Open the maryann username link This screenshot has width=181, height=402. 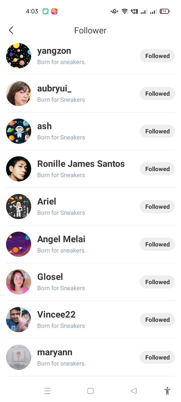pos(55,352)
